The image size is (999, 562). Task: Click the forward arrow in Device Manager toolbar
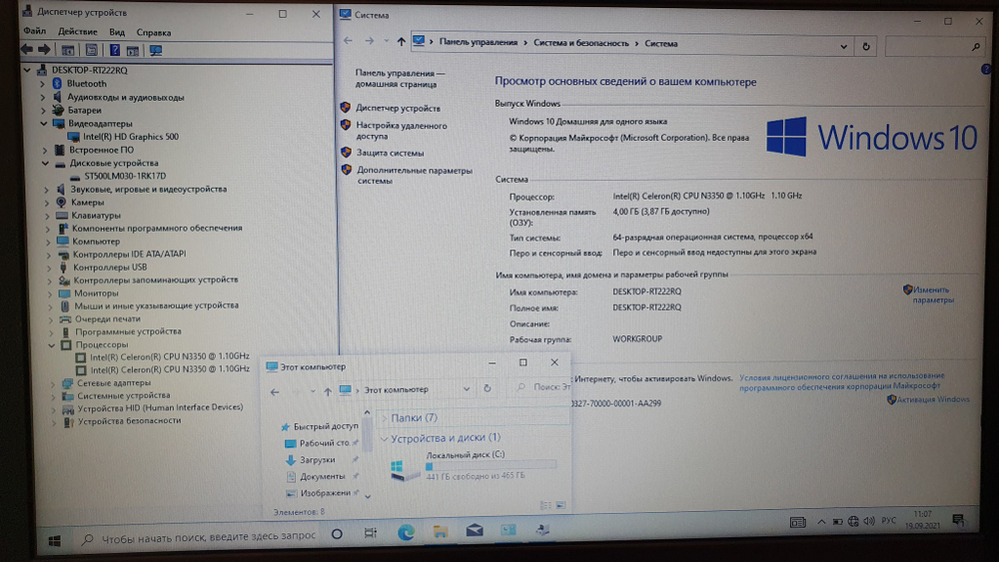(44, 49)
